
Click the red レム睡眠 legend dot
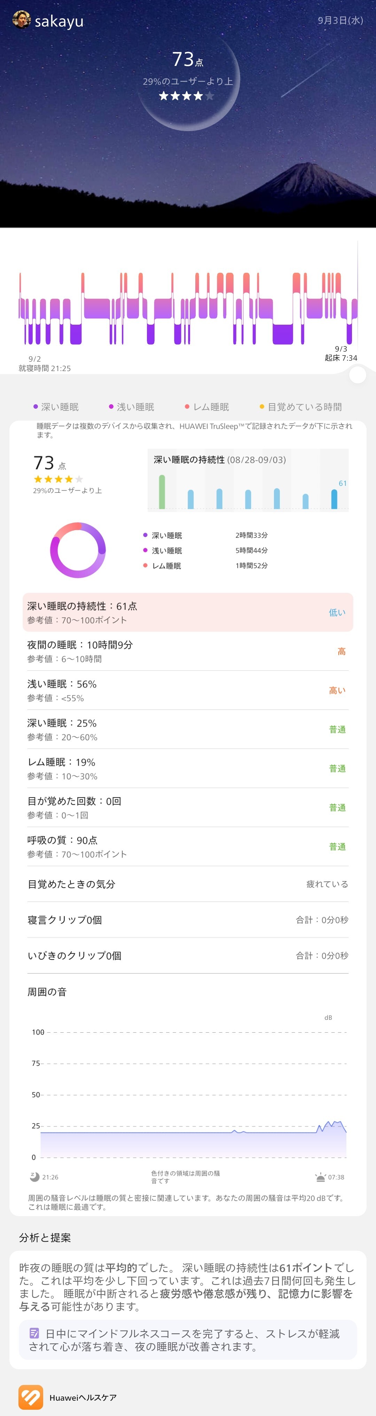(x=187, y=407)
